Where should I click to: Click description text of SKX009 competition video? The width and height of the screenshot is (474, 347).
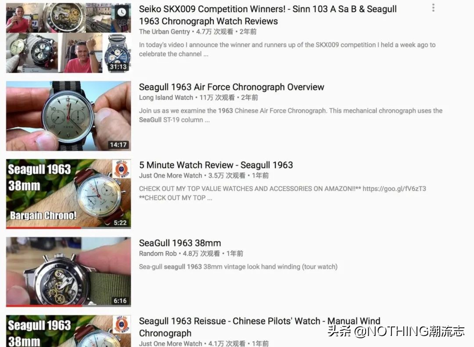pyautogui.click(x=287, y=49)
